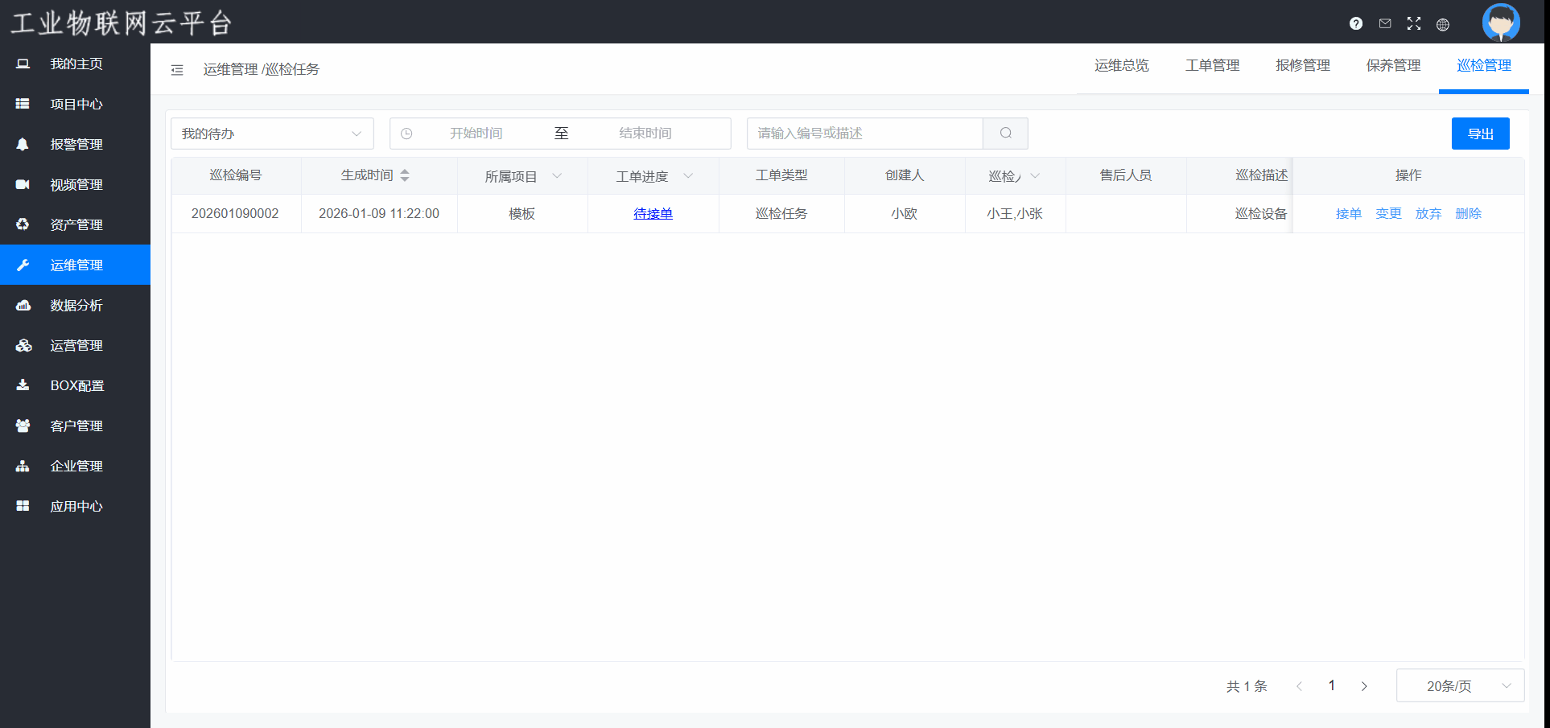This screenshot has width=1550, height=728.
Task: Expand the 所属项目 column filter
Action: pos(557,176)
